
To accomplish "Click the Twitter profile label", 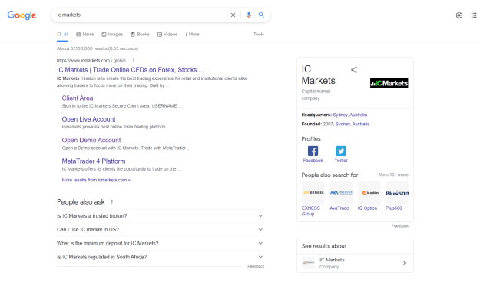I will point(341,161).
